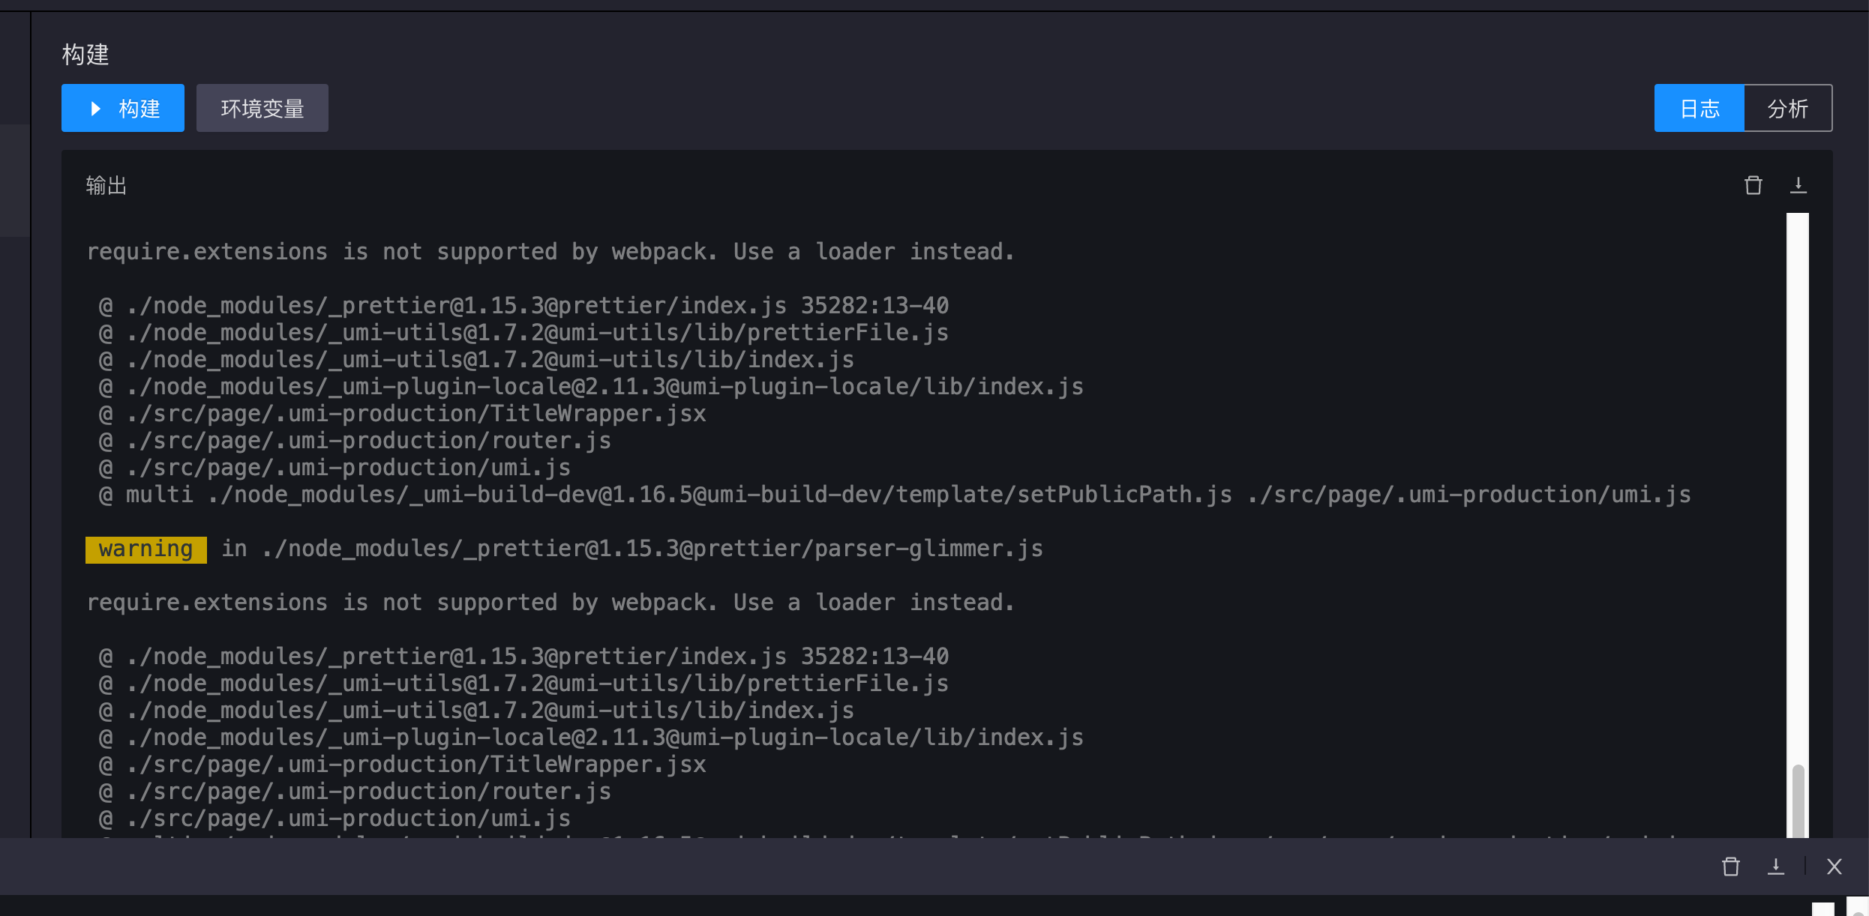The image size is (1869, 916).
Task: Download output from the bottom bar icon
Action: tap(1776, 867)
